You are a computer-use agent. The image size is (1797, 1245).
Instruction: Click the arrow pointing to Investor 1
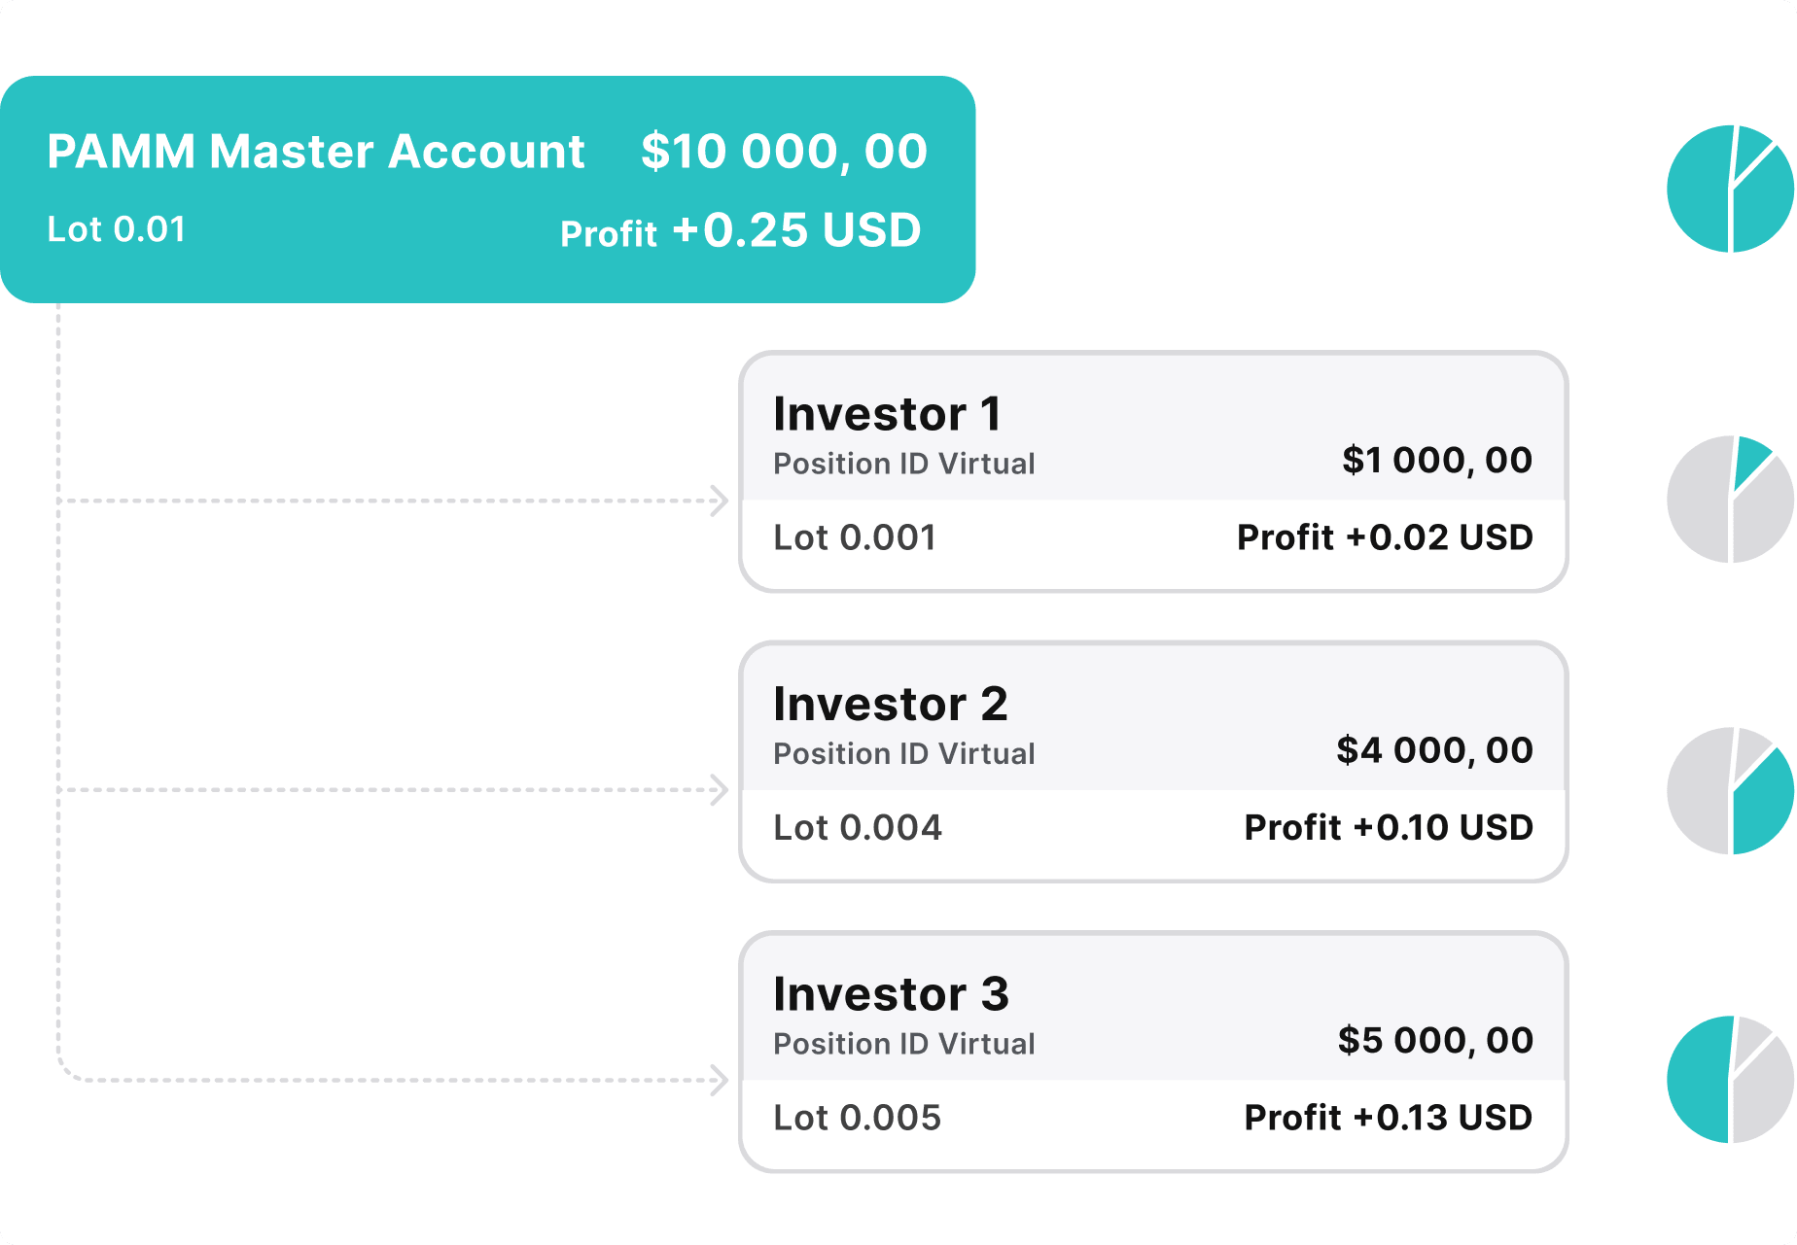pyautogui.click(x=719, y=501)
